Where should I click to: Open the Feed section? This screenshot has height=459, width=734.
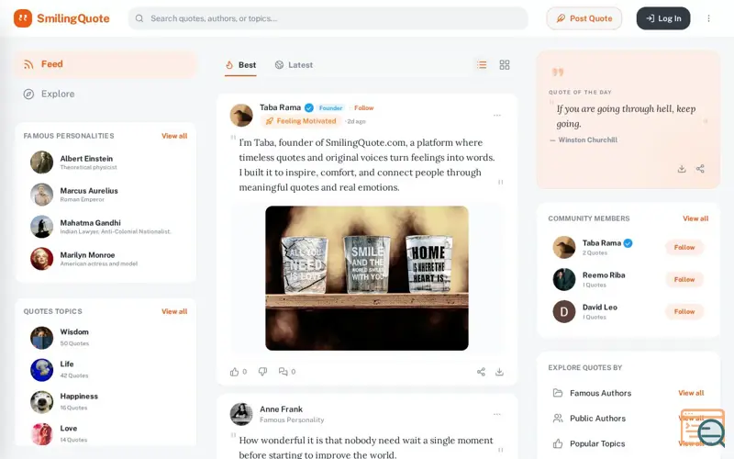tap(106, 64)
